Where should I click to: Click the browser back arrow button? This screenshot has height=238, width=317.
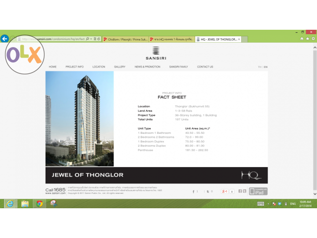click(4, 39)
